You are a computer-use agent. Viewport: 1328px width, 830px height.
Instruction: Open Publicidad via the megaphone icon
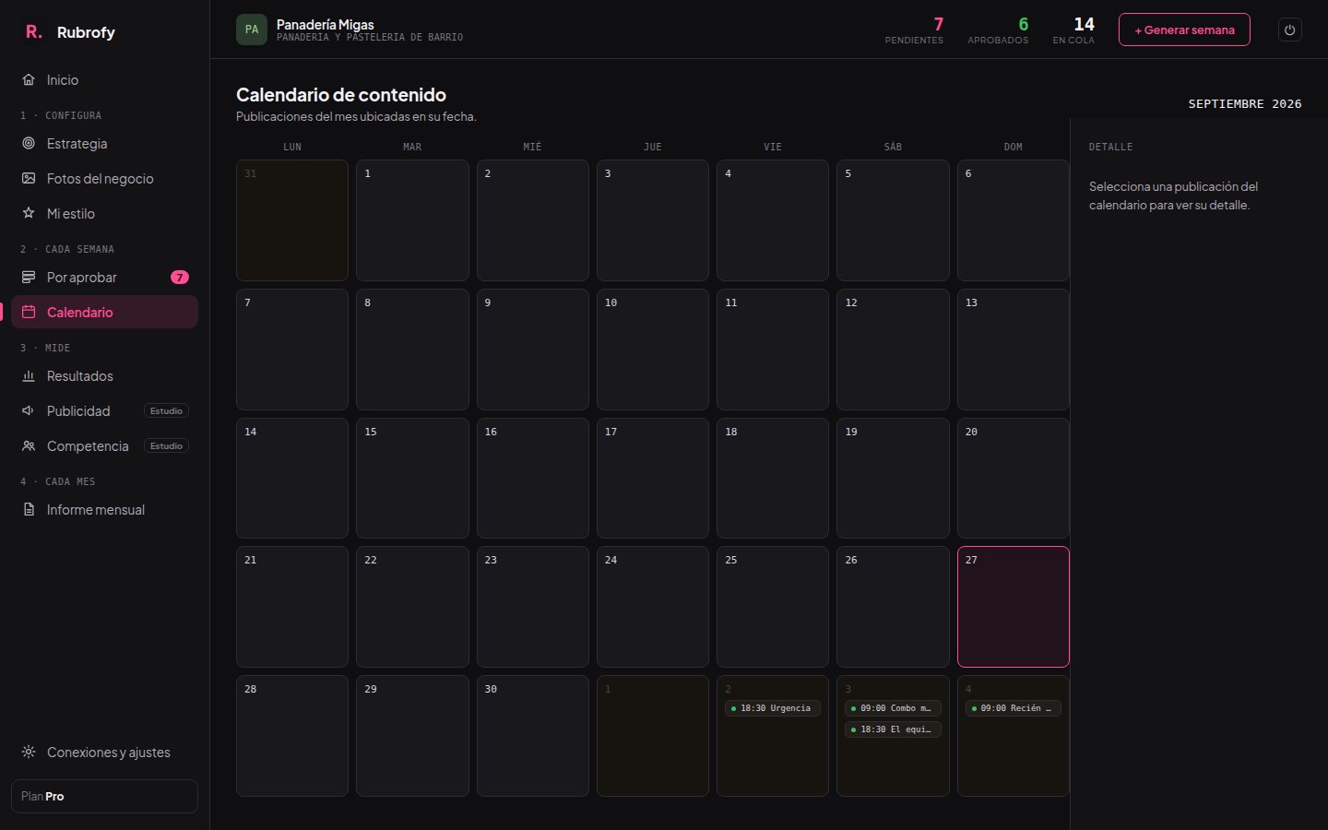click(29, 411)
